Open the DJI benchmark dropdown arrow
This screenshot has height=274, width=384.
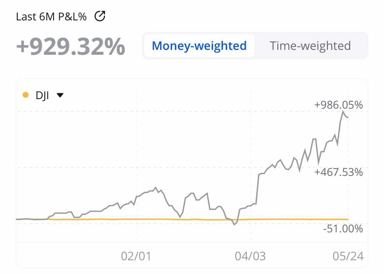(x=60, y=95)
